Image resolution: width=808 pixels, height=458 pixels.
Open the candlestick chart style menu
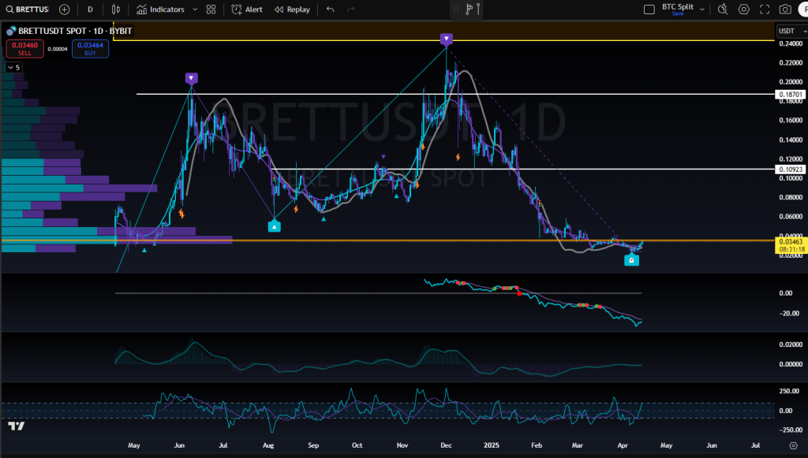click(116, 9)
